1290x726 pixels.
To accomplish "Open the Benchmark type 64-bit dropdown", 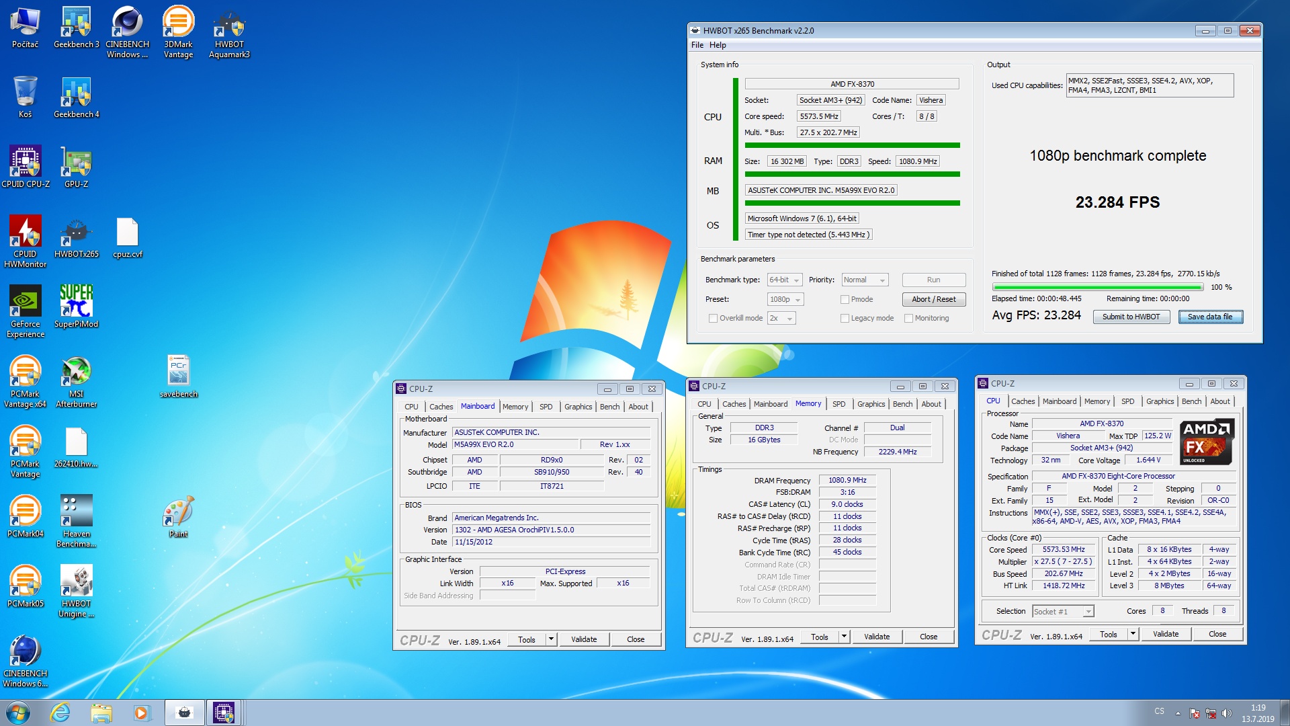I will 785,280.
